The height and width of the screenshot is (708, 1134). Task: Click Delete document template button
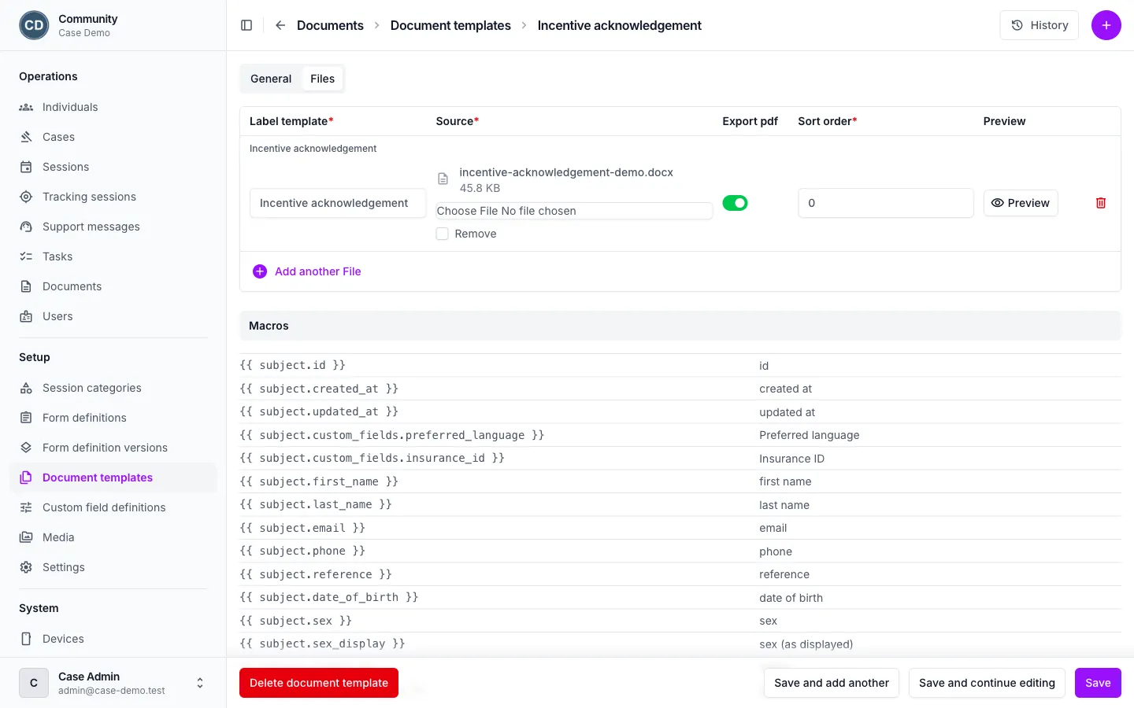click(x=319, y=683)
